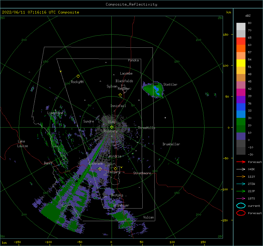Click the Drumheller label
The image size is (263, 246).
pyautogui.click(x=171, y=144)
